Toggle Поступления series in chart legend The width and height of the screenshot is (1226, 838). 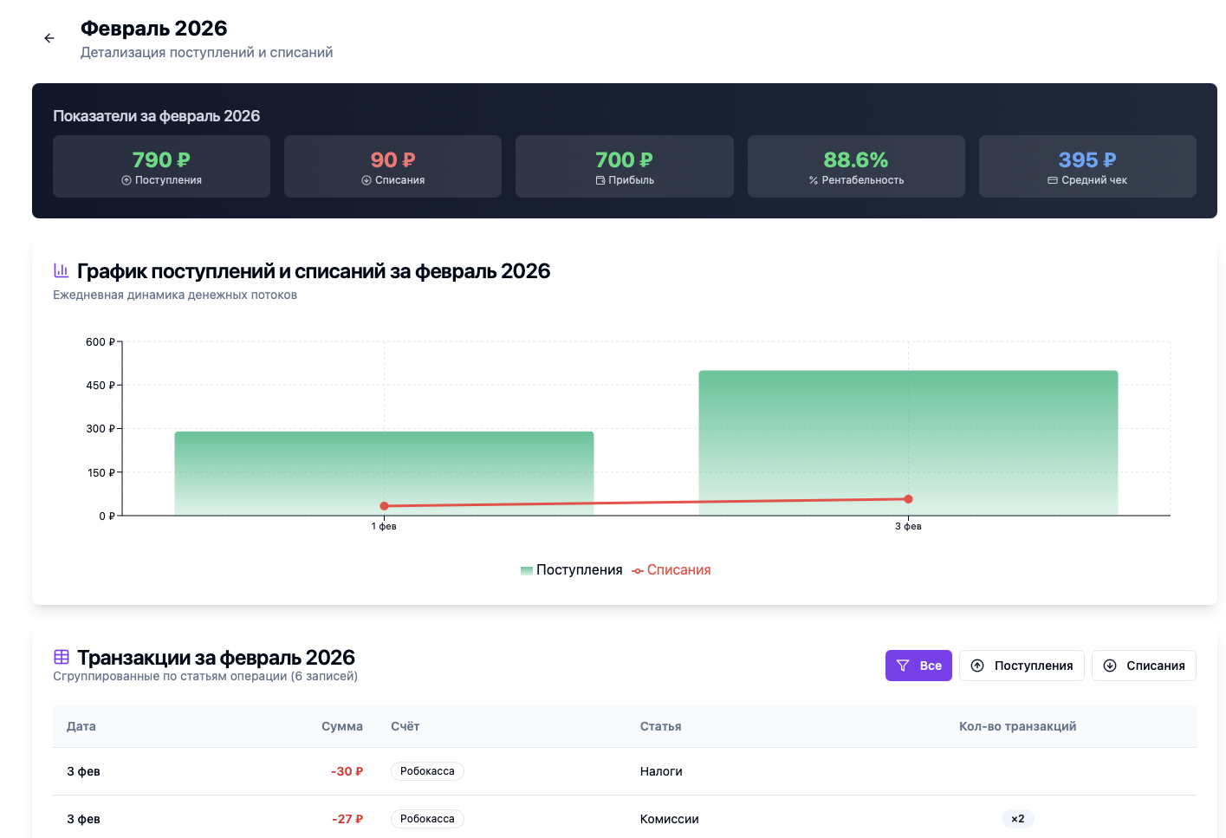point(572,570)
